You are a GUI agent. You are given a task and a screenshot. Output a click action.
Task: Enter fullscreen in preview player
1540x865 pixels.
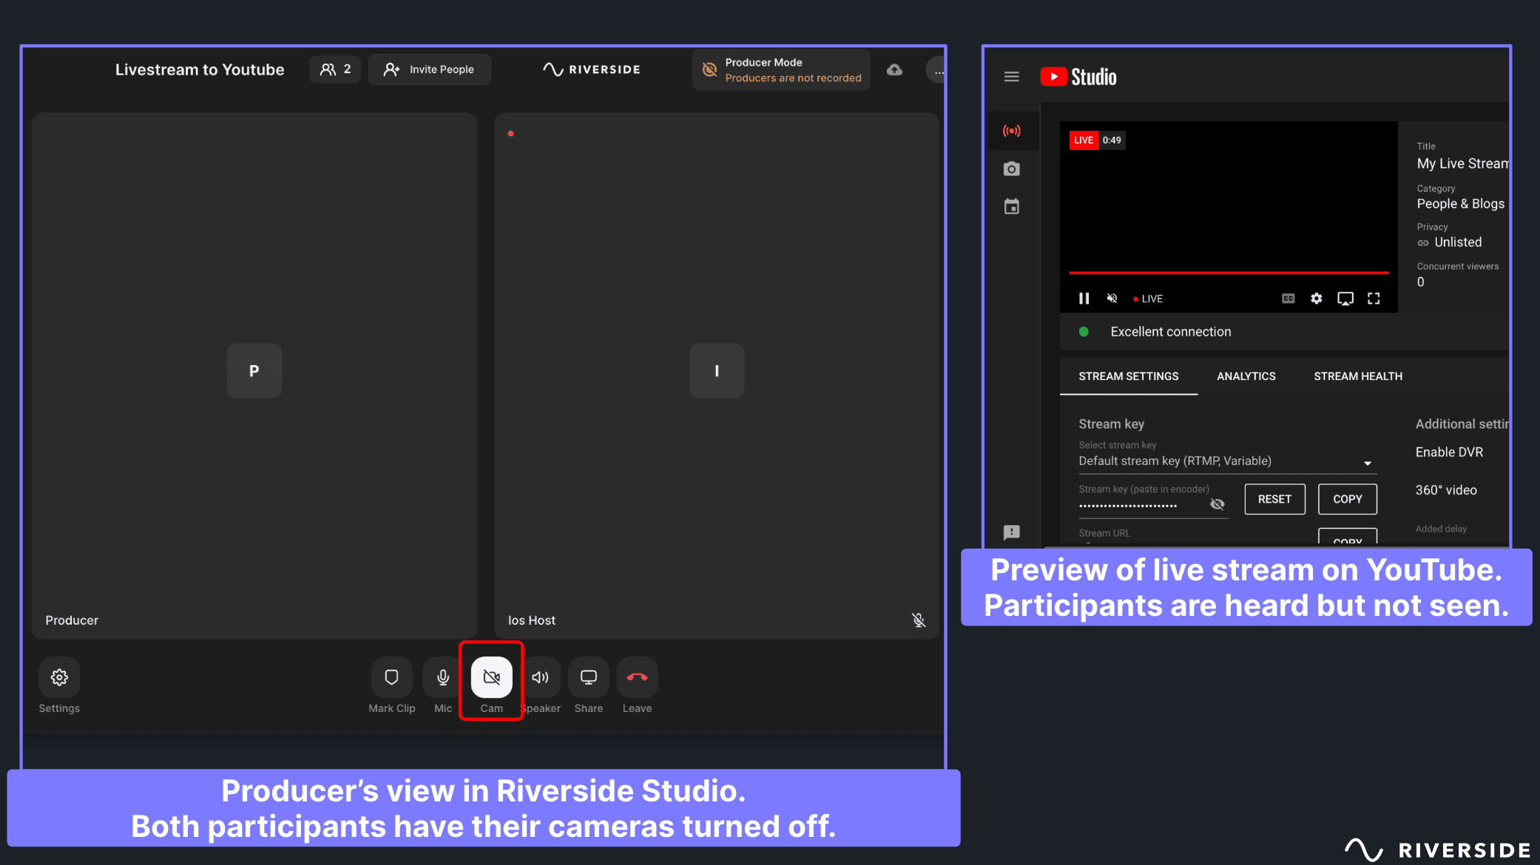[x=1374, y=299]
